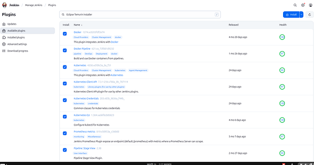Click the Cluster Management tag under Docker

click(101, 37)
